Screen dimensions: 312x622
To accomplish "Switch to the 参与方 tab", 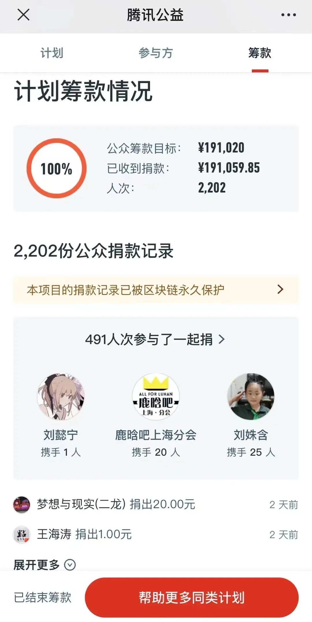I will pos(156,53).
